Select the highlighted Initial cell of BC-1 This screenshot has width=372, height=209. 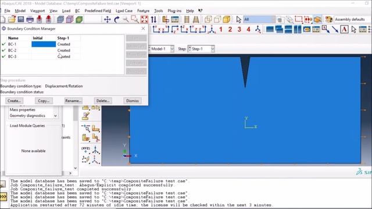point(44,44)
